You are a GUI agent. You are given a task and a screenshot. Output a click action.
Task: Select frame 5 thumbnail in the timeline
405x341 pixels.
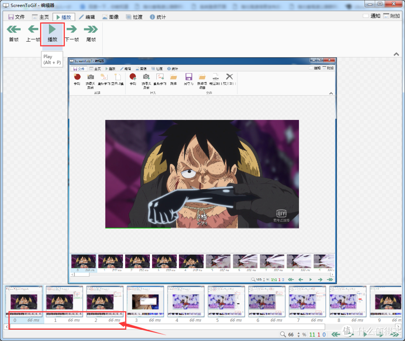pos(226,301)
